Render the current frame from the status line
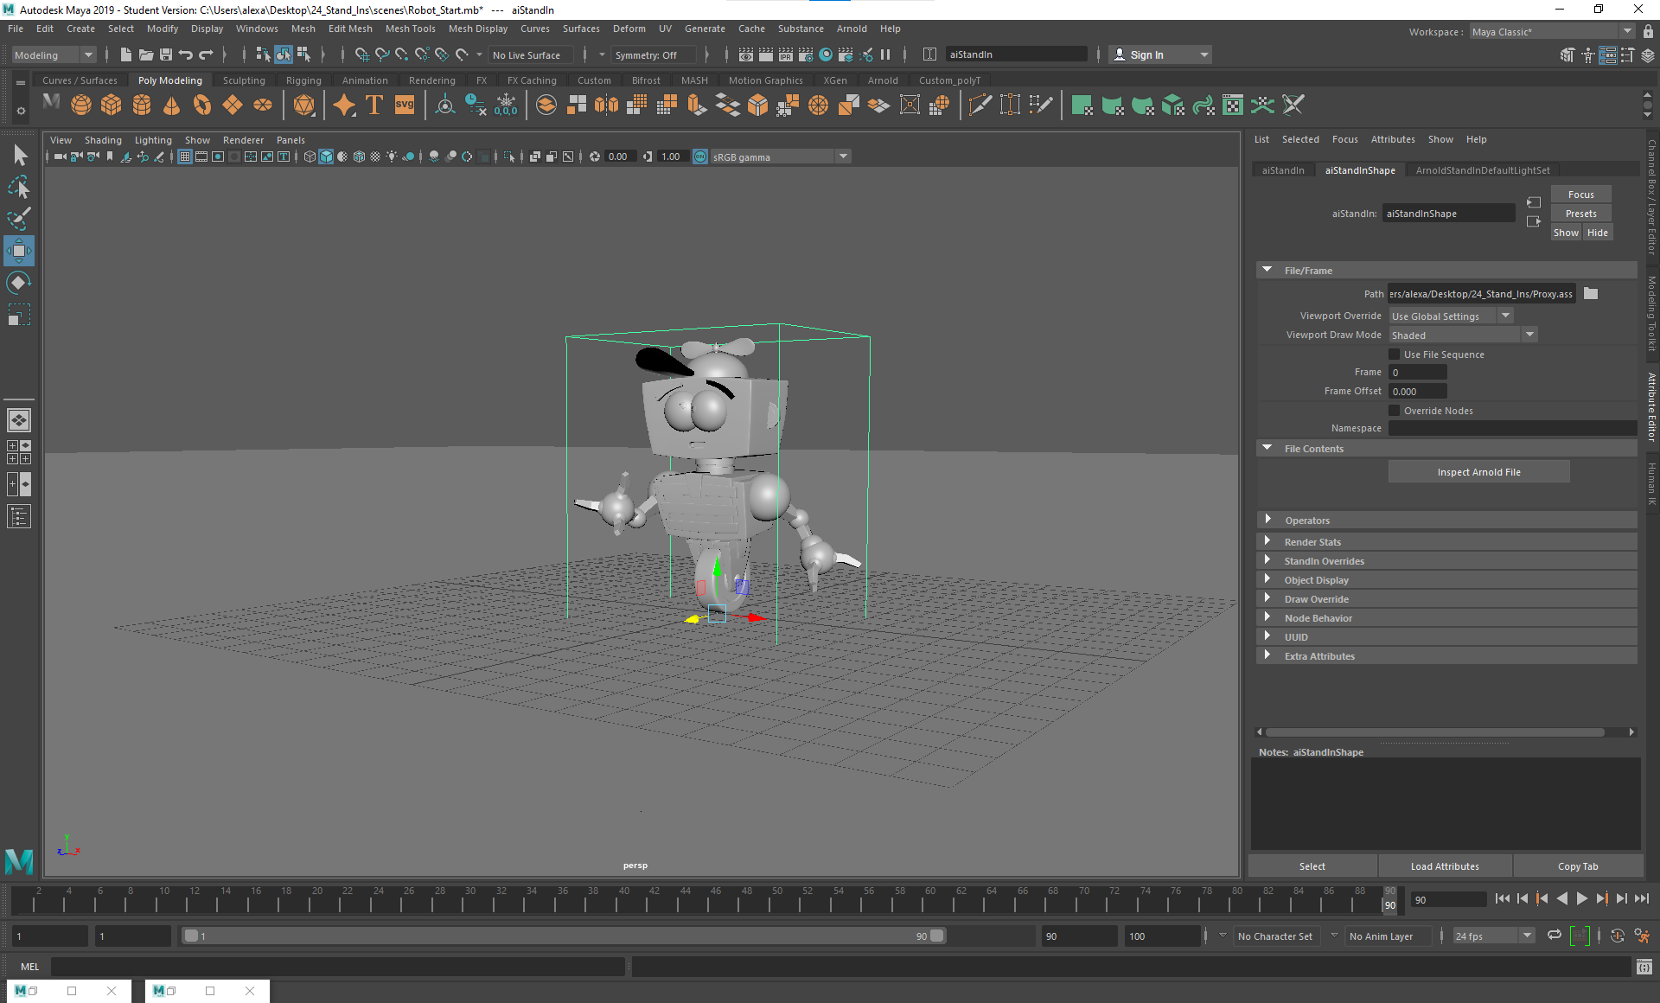Screen dimensions: 1660x1003 coord(766,54)
